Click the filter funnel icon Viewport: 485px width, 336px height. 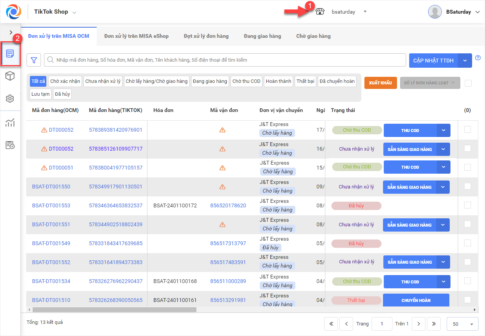34,60
